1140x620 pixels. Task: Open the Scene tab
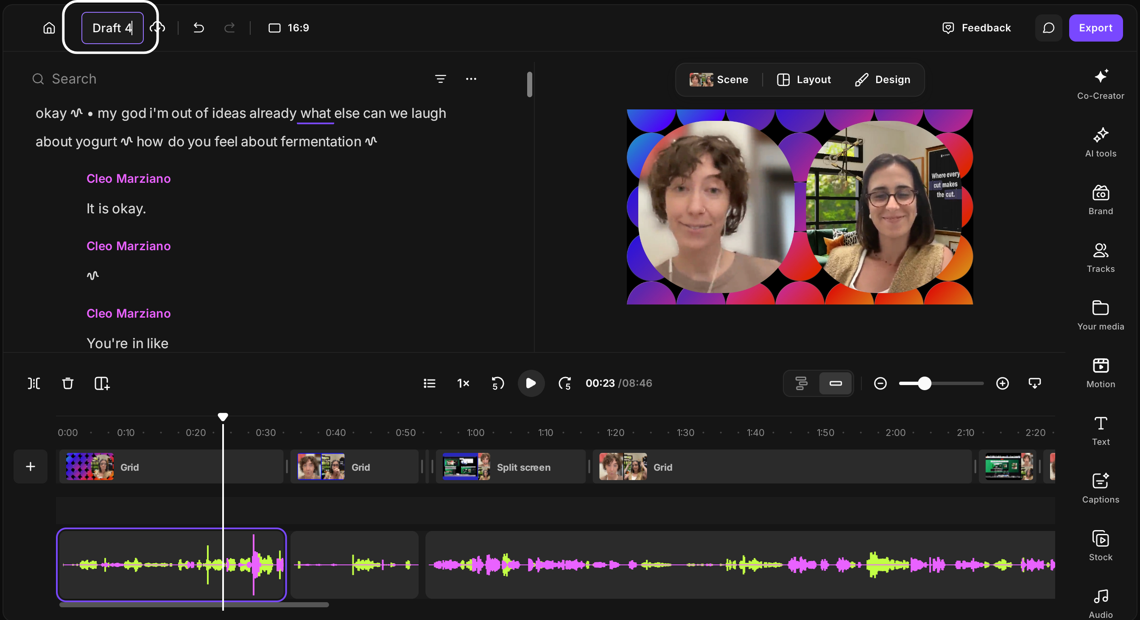719,80
